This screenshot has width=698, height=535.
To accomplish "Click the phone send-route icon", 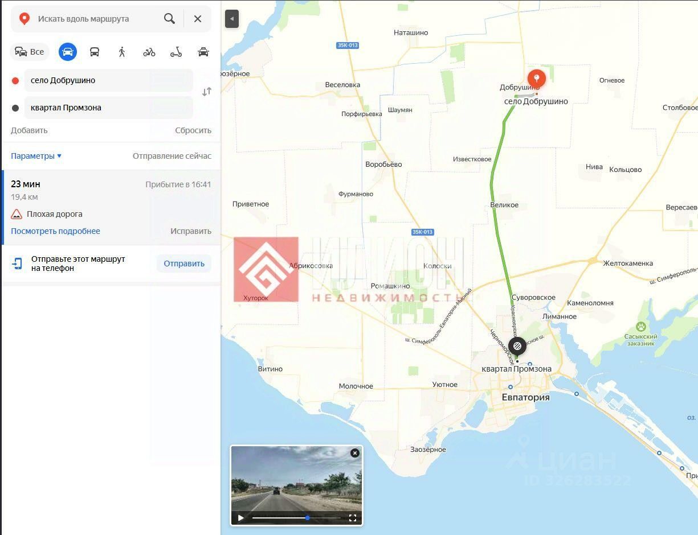I will point(18,264).
